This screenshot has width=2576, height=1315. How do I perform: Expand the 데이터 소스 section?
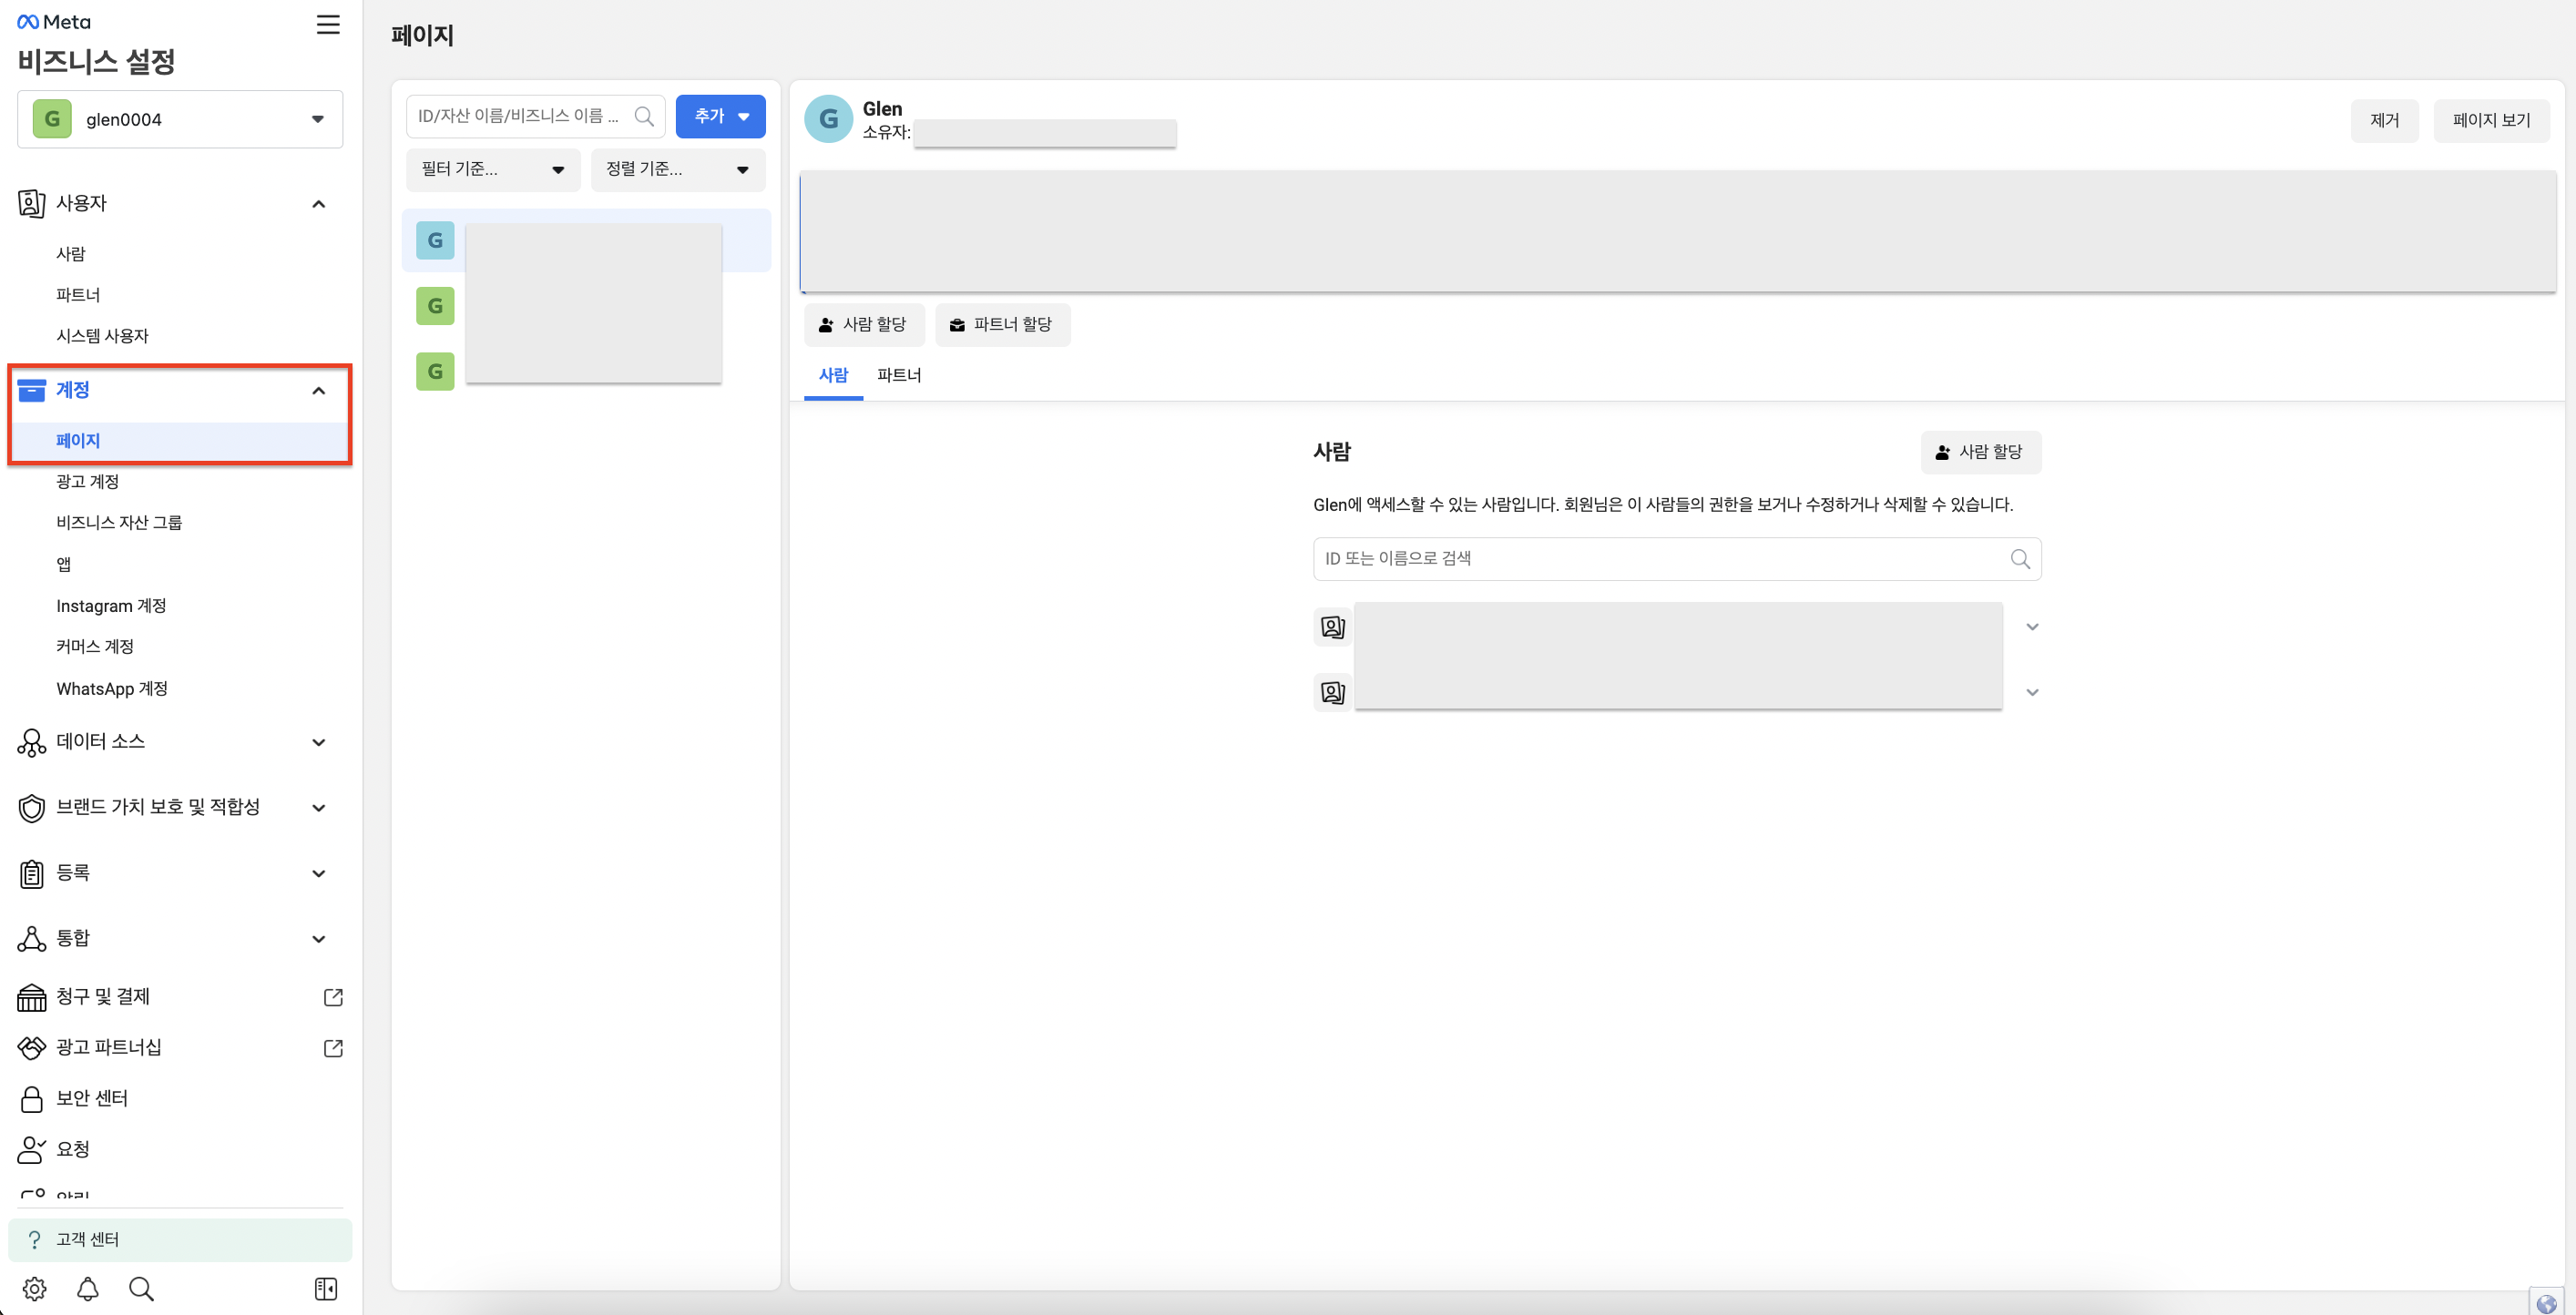pyautogui.click(x=318, y=742)
